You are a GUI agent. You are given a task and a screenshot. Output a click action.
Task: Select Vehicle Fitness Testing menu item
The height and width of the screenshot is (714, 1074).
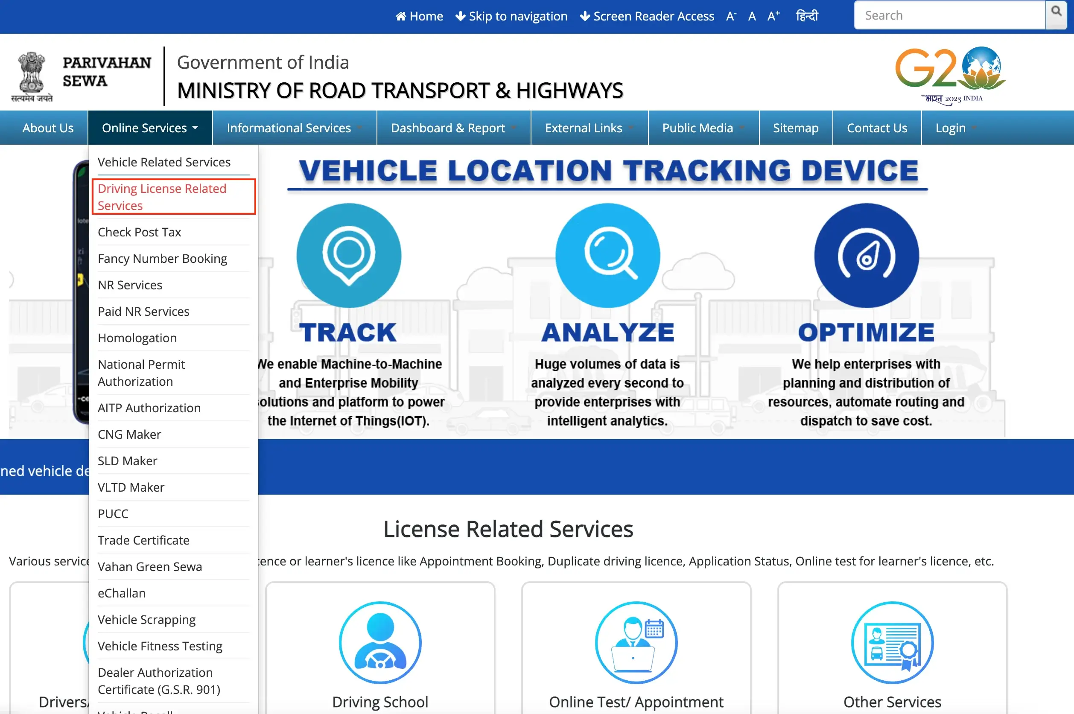coord(174,646)
